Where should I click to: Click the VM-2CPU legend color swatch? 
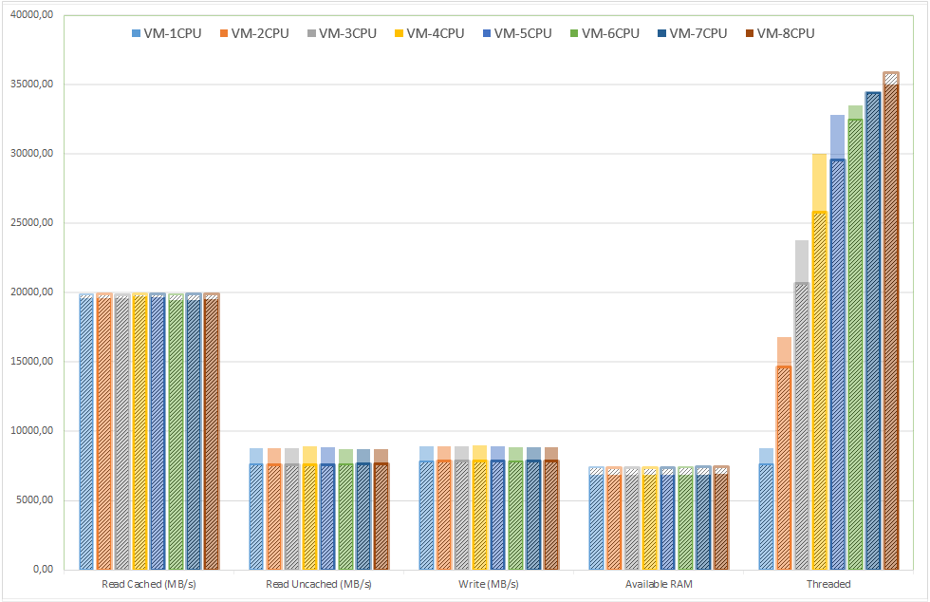click(x=224, y=34)
